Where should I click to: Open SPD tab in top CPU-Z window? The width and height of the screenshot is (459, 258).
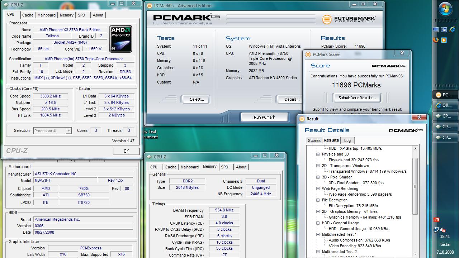coord(81,15)
